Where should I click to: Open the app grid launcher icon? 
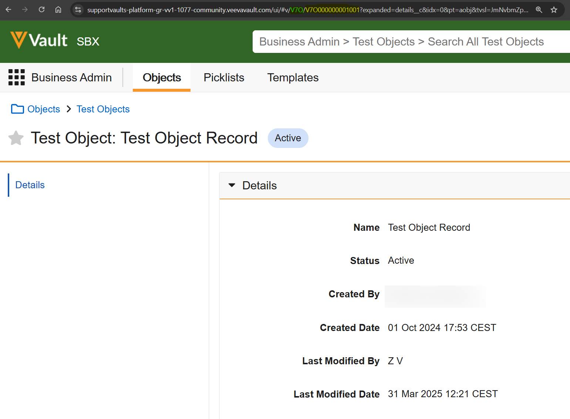(x=17, y=77)
